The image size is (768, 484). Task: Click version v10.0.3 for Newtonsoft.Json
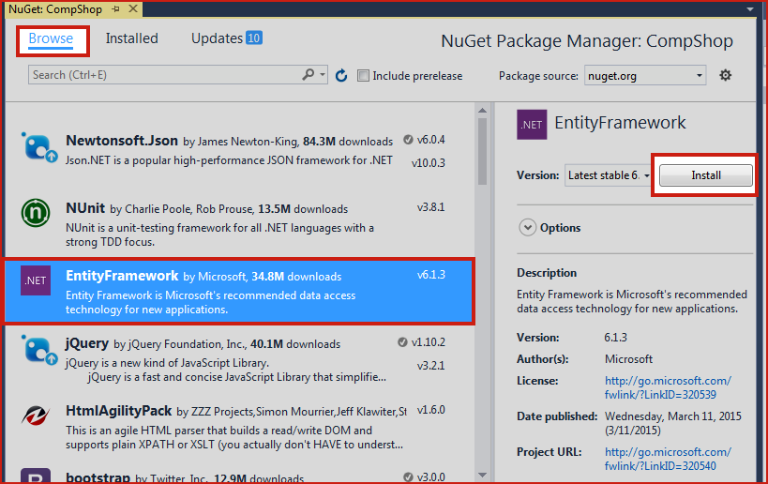[x=429, y=163]
